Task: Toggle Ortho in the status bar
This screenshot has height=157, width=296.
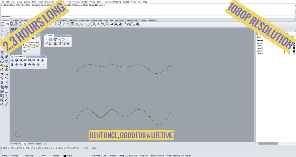Action: 105,156
